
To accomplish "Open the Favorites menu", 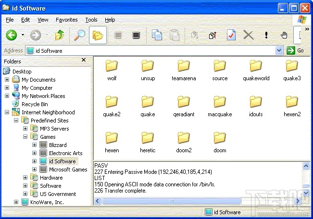I will [66, 20].
